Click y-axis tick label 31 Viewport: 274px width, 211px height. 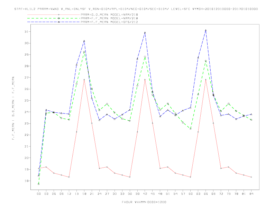coord(26,32)
